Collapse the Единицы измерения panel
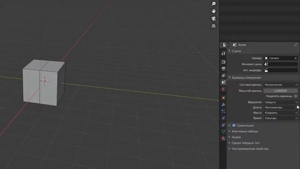Screen dimensions: 300x169 click(x=230, y=77)
